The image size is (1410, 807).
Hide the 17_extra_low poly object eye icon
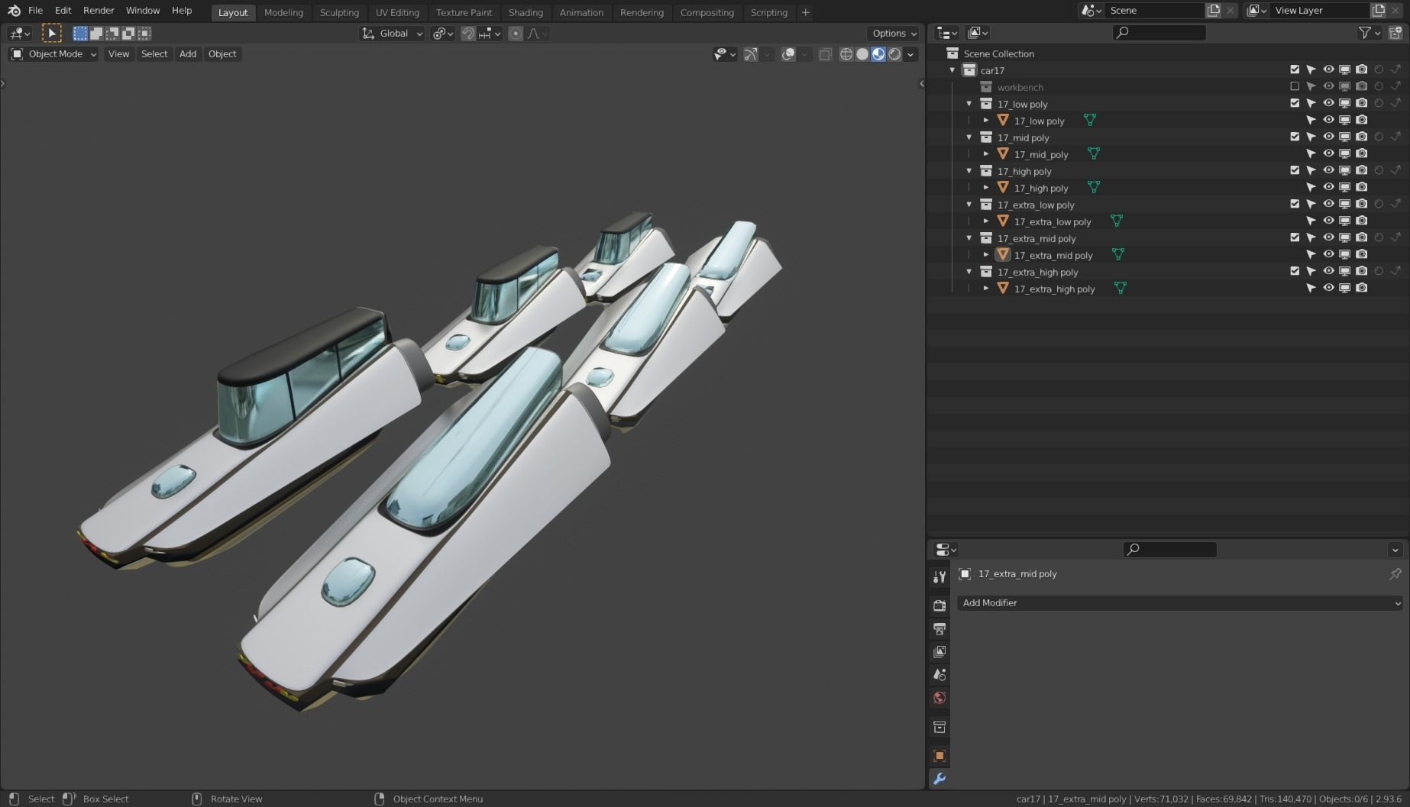(1328, 221)
